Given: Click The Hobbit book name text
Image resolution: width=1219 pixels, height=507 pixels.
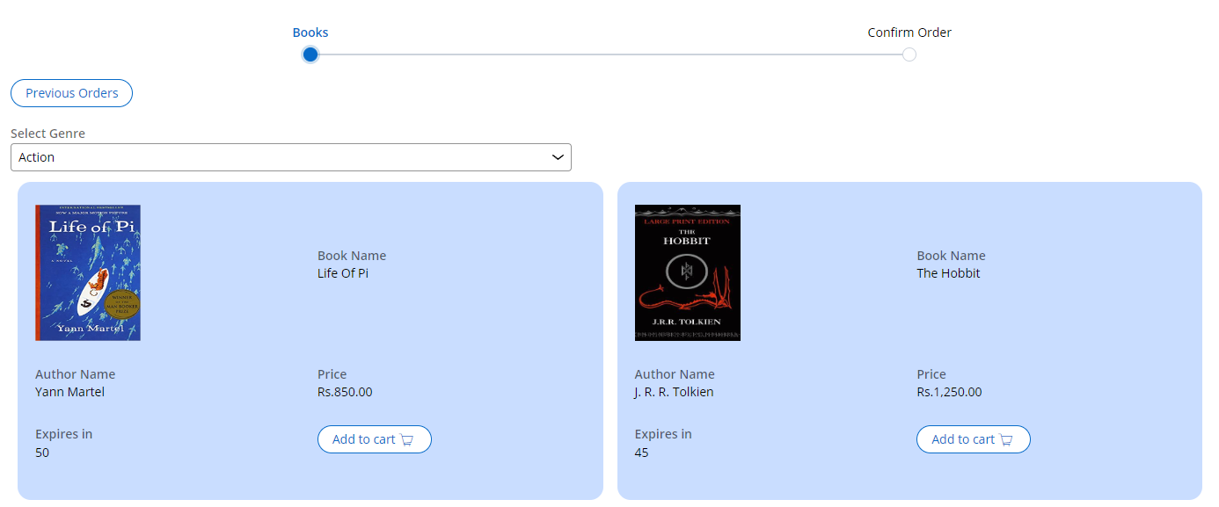Looking at the screenshot, I should point(948,273).
